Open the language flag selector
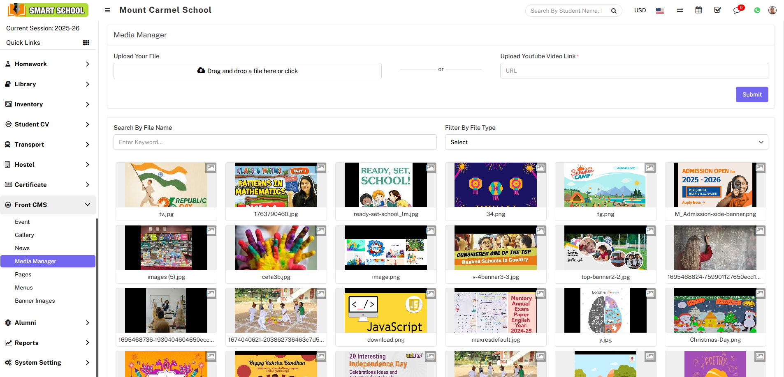Image resolution: width=784 pixels, height=377 pixels. pyautogui.click(x=660, y=11)
